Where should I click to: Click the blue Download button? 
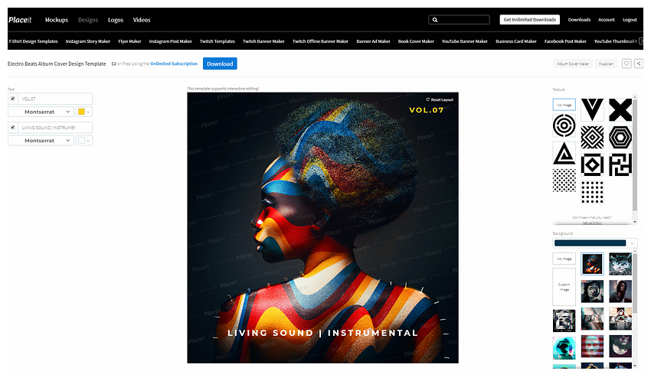(x=220, y=63)
